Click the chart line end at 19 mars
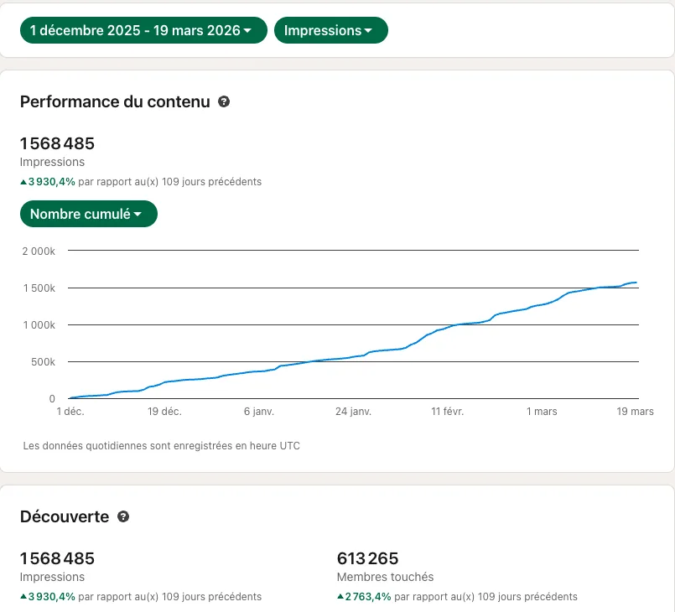 coord(636,283)
